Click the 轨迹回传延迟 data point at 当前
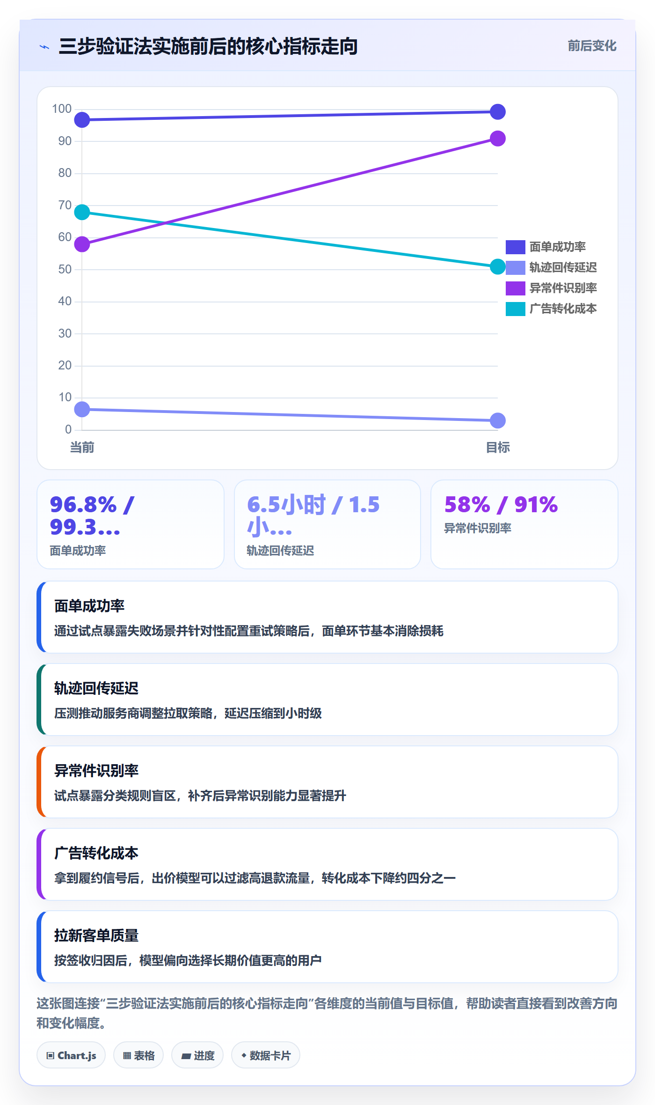655x1105 pixels. click(x=82, y=409)
